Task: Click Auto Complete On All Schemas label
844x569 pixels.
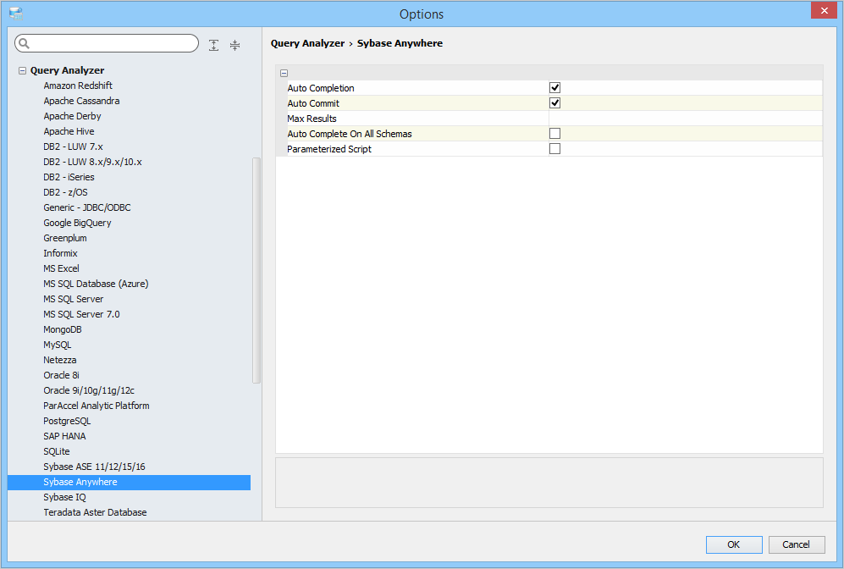Action: click(350, 134)
